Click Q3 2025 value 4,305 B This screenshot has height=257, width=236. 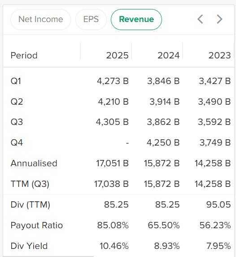(112, 122)
